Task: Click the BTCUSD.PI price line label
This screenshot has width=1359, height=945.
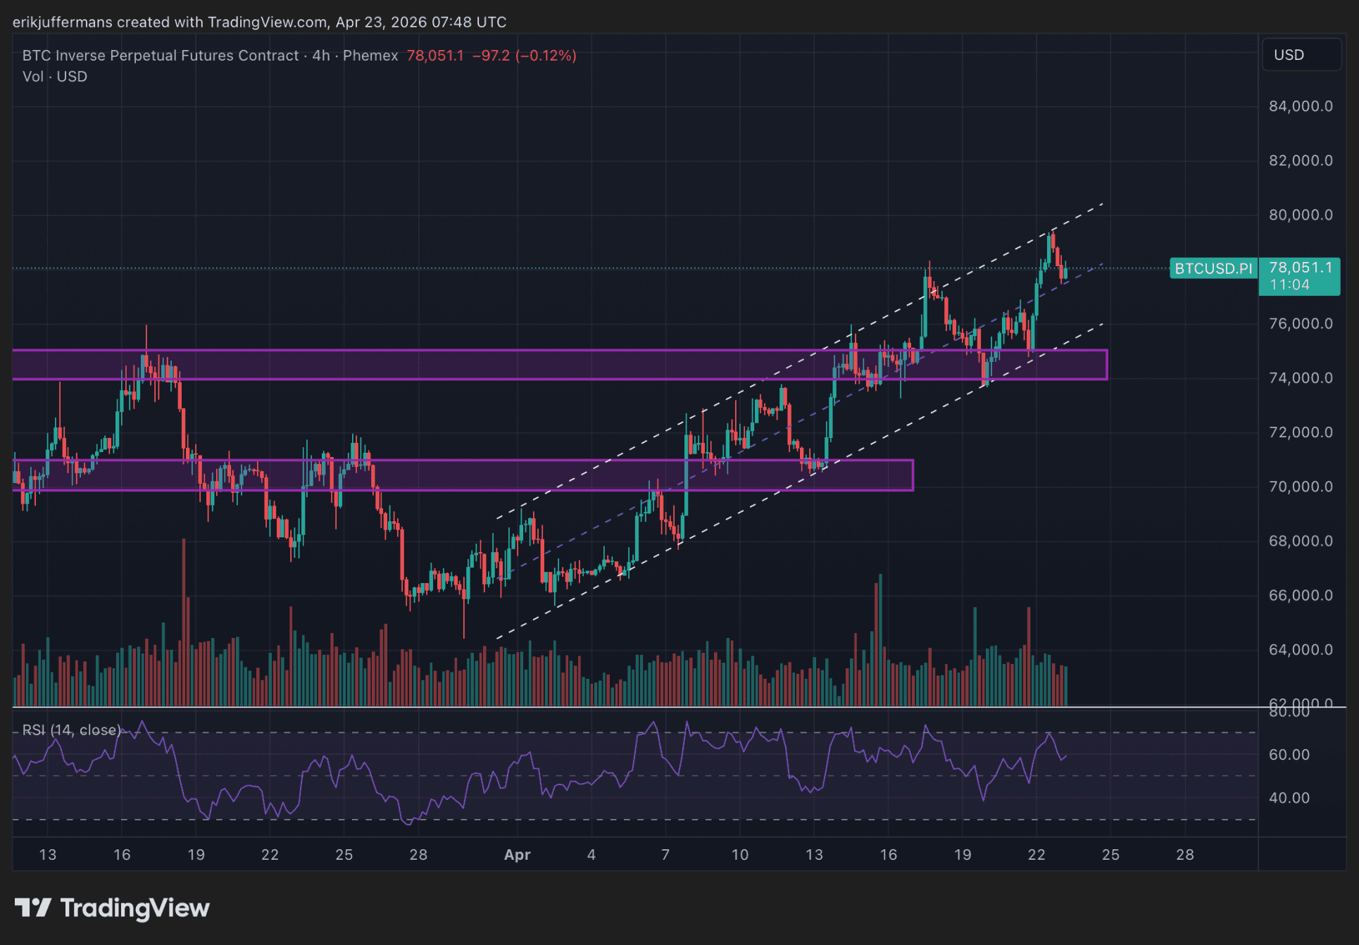Action: (1213, 268)
